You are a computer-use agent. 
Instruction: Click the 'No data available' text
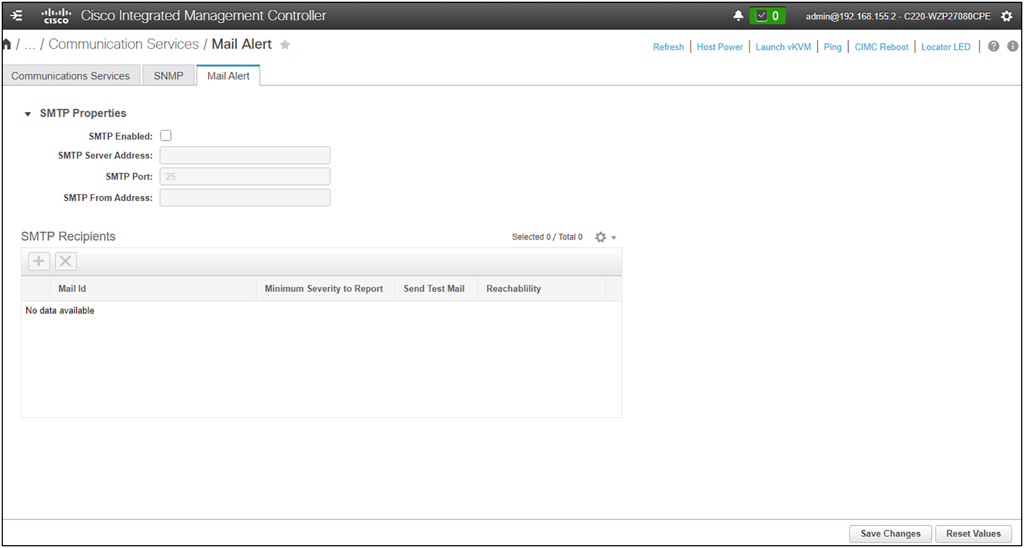(60, 310)
